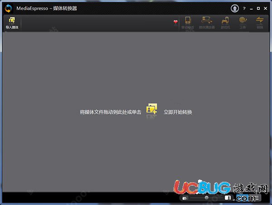Screen dimensions: 272x205
Task: Close the MediaEspresso window
Action: coord(265,8)
